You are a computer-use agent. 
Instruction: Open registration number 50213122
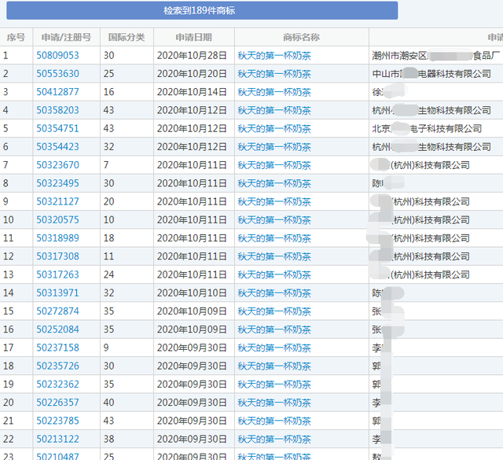coord(57,439)
